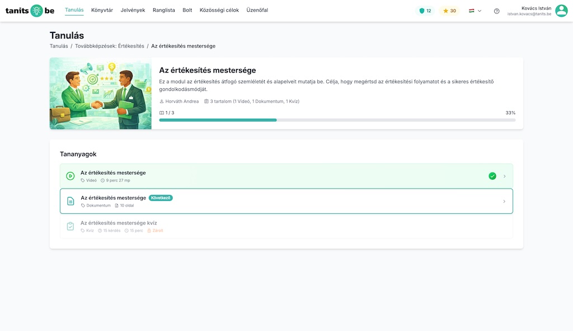Expand the document lesson row chevron
The width and height of the screenshot is (573, 331).
click(x=504, y=202)
